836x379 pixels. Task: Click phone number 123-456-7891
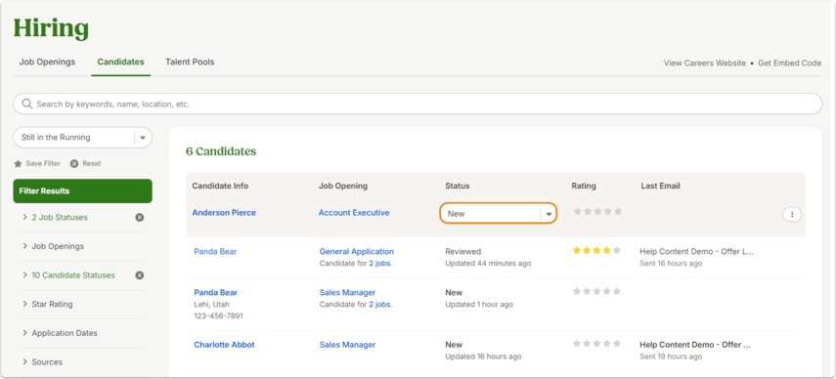[x=219, y=316]
